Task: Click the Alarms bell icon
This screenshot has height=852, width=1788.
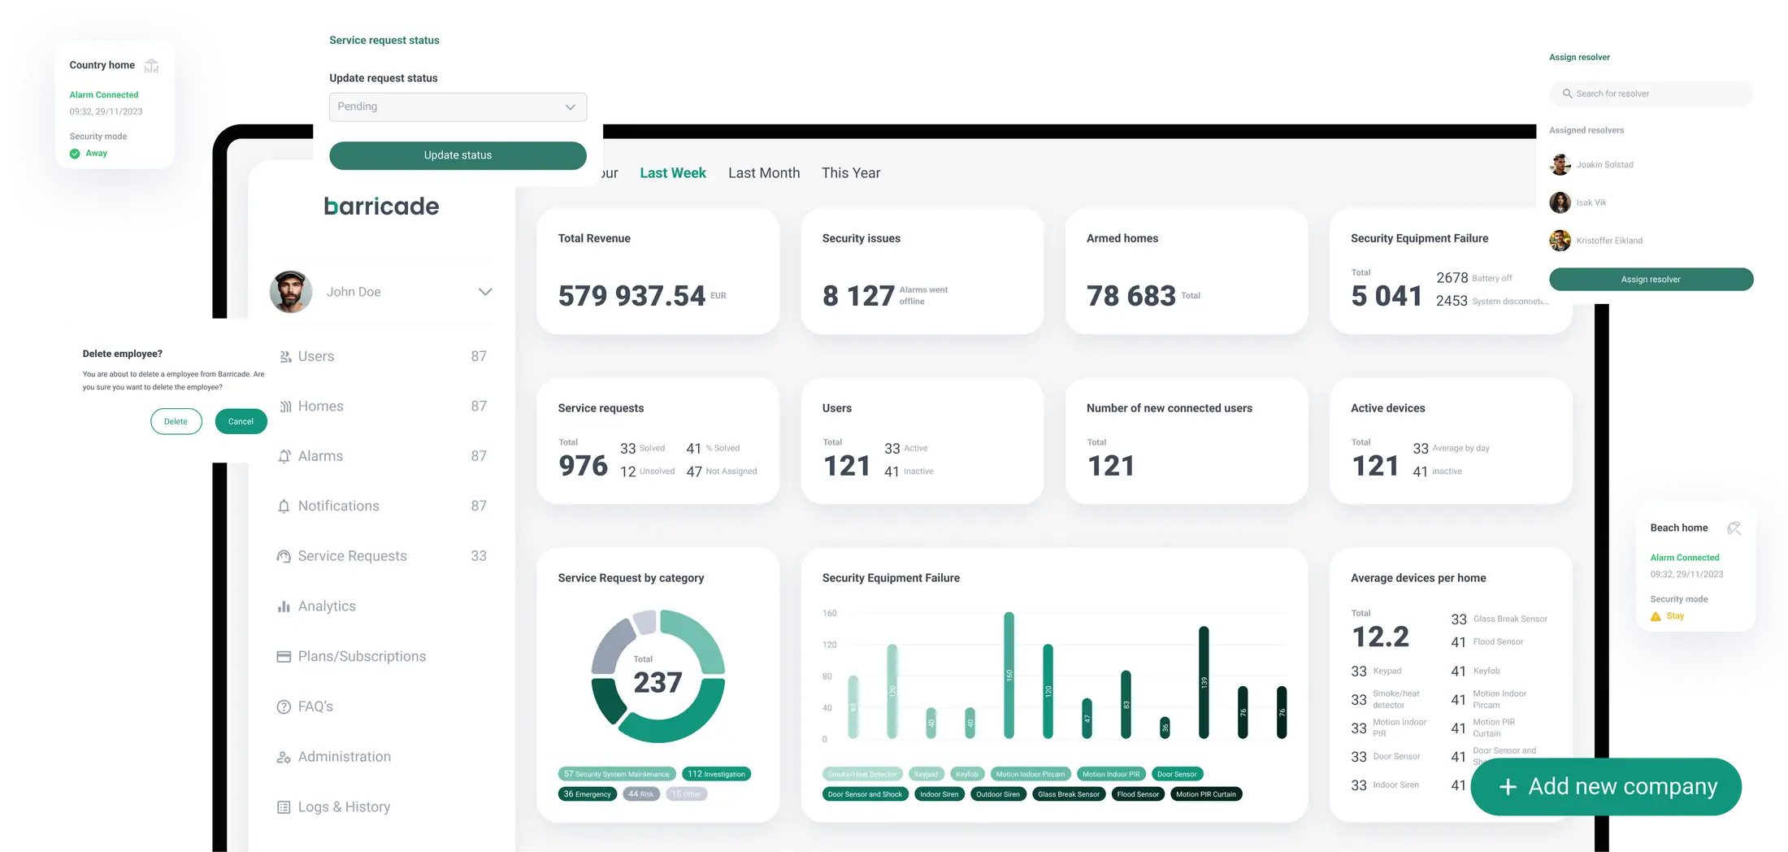Action: coord(284,457)
